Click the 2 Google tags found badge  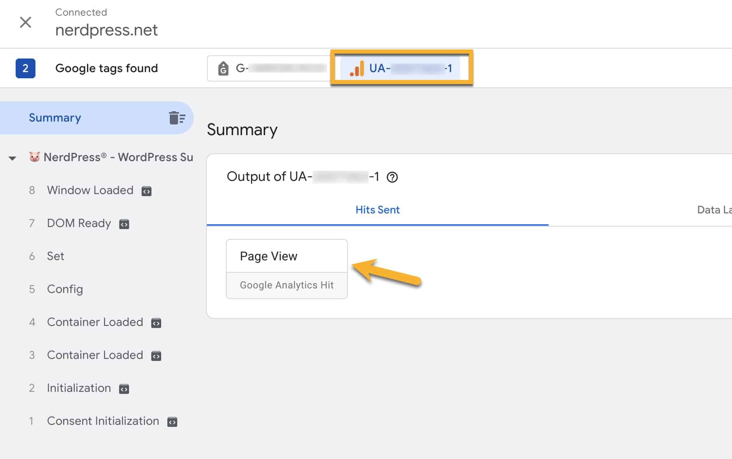coord(26,68)
